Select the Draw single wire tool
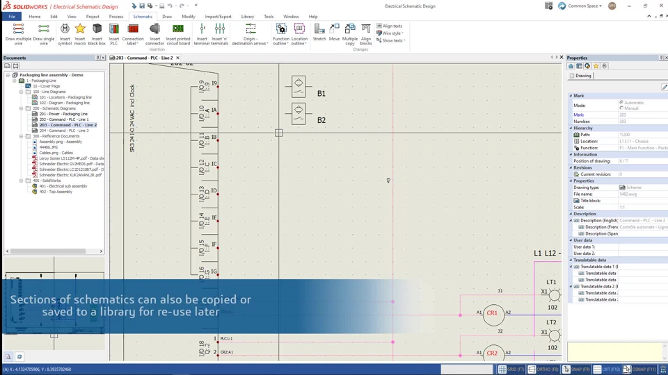Screen dimensions: 668x375 click(x=43, y=34)
